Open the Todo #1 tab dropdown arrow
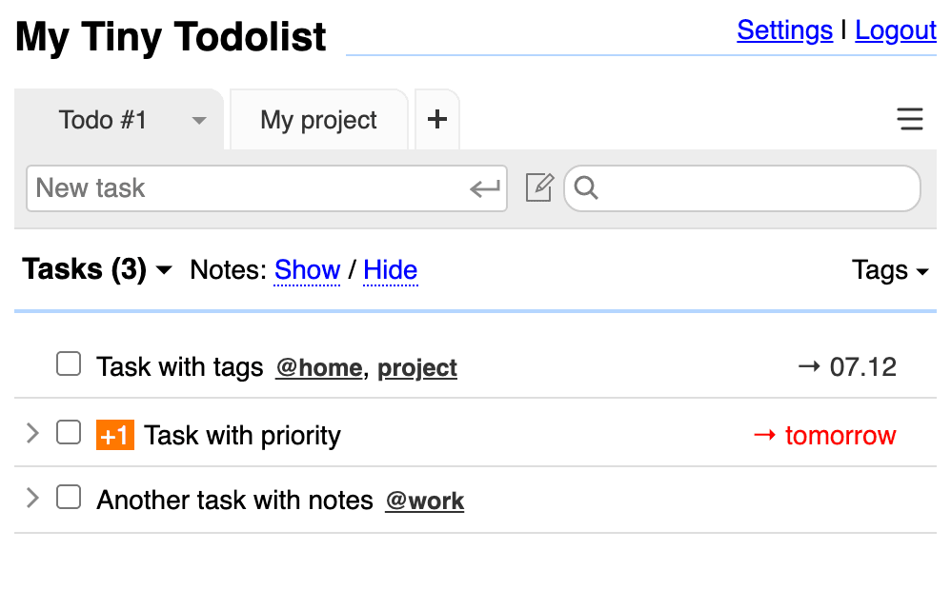Screen dimensions: 951x609 pyautogui.click(x=199, y=121)
